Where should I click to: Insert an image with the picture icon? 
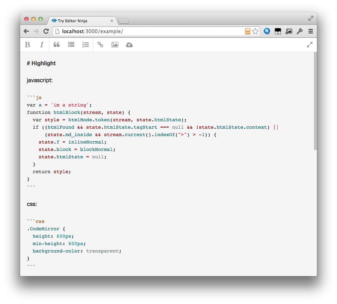(115, 45)
